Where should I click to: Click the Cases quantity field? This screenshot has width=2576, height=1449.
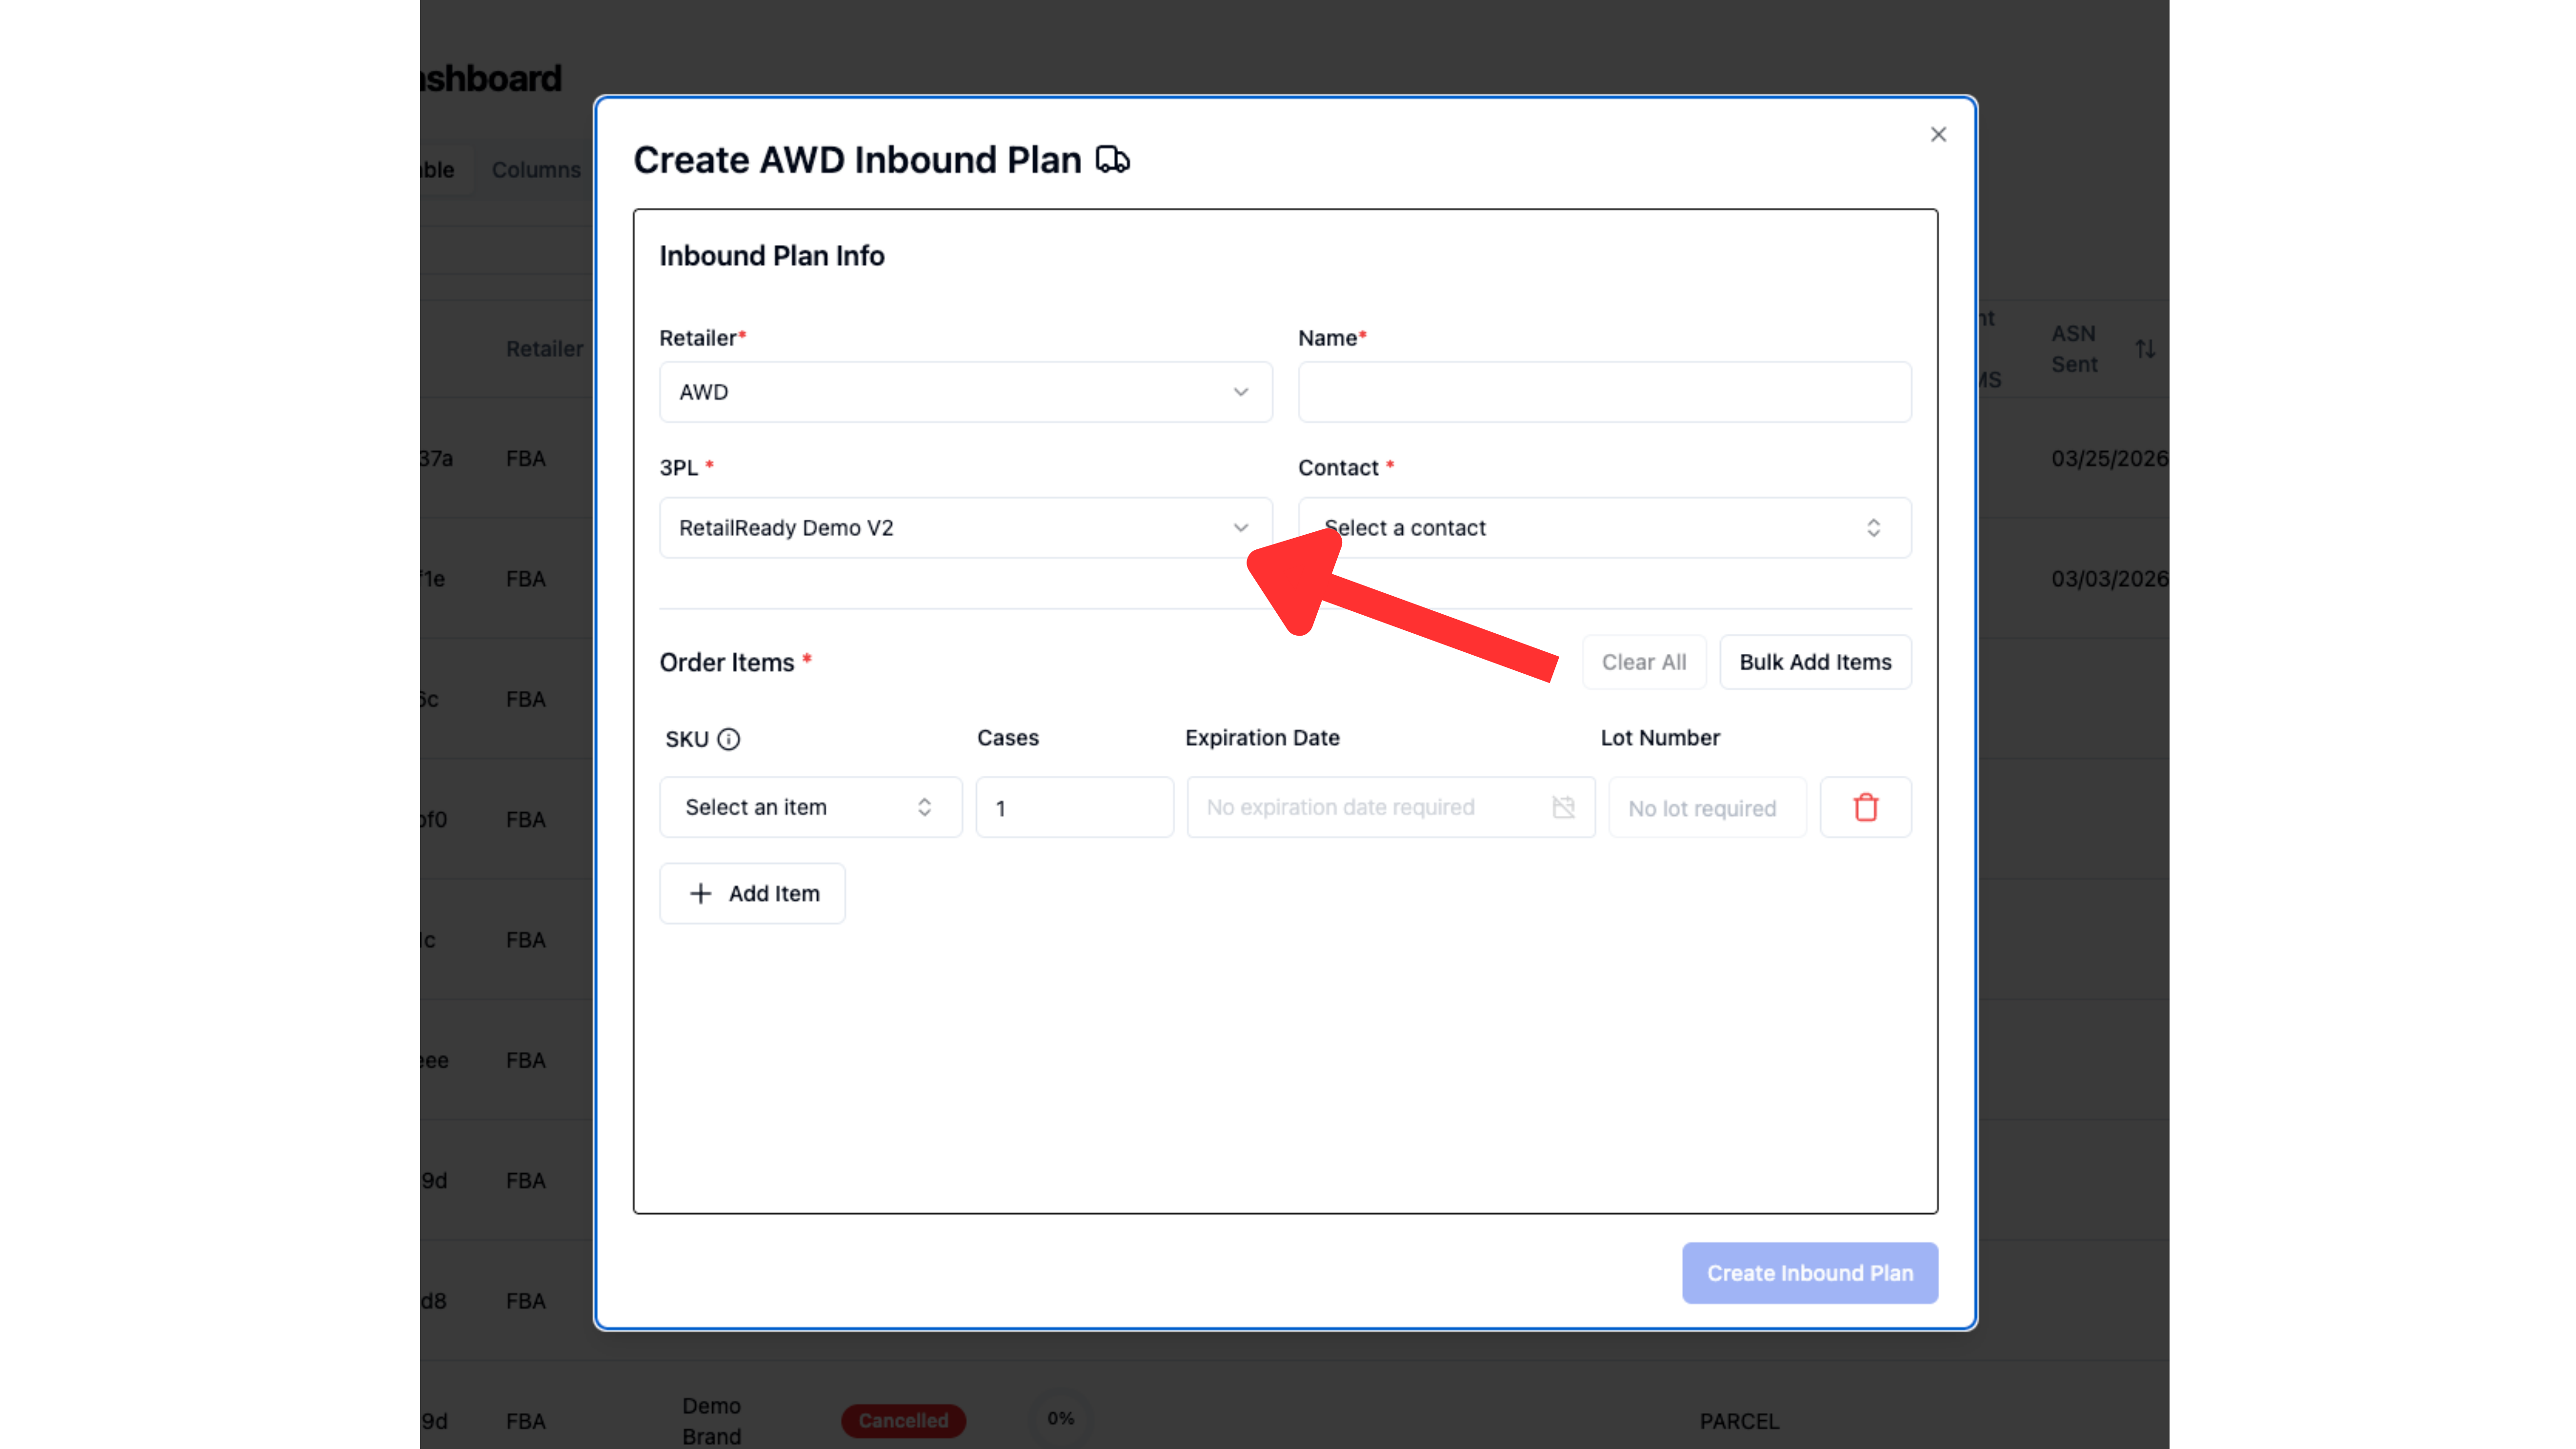1074,807
